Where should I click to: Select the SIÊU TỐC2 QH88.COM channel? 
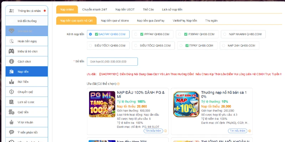pos(153,46)
